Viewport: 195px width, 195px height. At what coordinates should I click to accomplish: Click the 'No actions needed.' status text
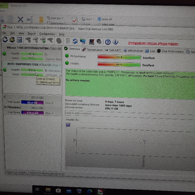coord(78,80)
